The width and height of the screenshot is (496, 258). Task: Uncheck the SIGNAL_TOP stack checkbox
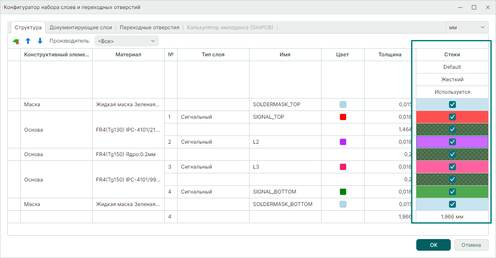452,117
